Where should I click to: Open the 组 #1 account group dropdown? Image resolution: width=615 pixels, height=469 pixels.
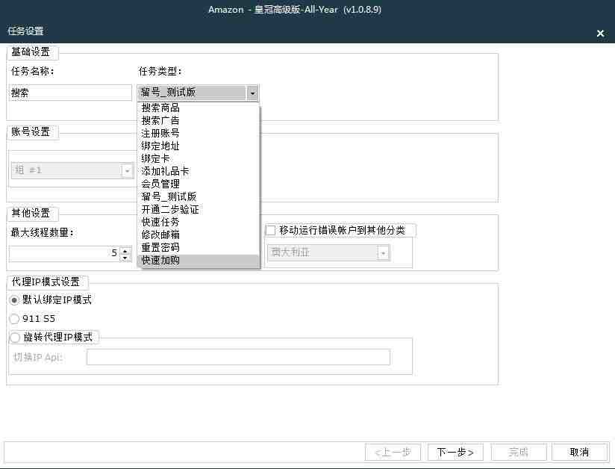click(126, 171)
